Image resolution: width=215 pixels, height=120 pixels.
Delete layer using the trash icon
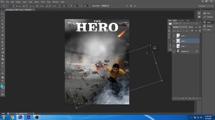click(197, 98)
